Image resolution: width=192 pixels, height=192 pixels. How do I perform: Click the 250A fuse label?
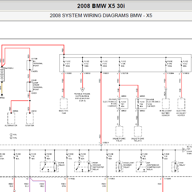(x=105, y=64)
